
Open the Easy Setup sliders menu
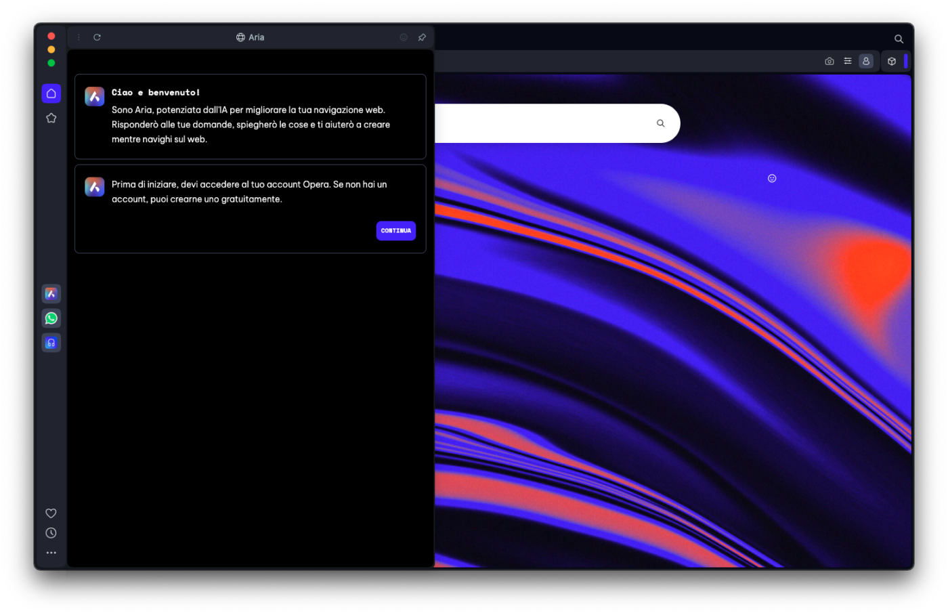848,61
